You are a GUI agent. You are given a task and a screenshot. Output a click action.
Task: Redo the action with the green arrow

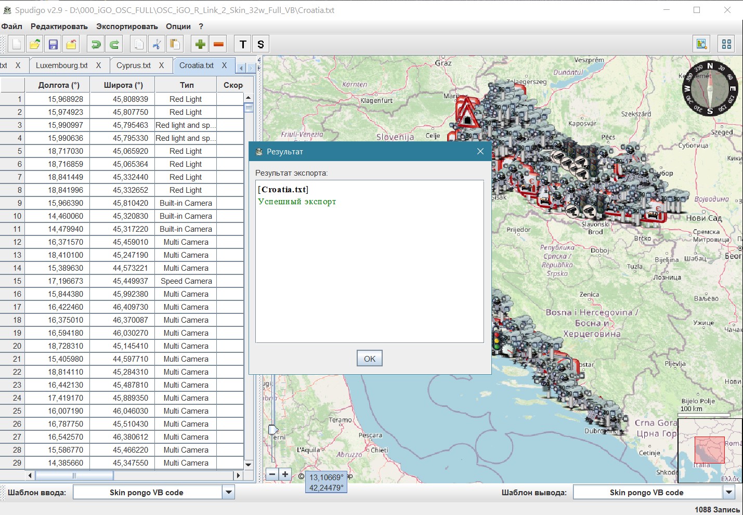[x=114, y=44]
